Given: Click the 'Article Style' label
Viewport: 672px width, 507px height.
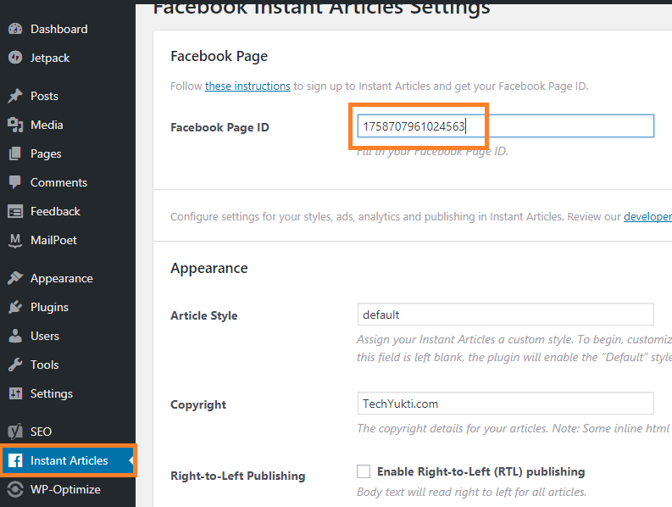Looking at the screenshot, I should pyautogui.click(x=204, y=315).
